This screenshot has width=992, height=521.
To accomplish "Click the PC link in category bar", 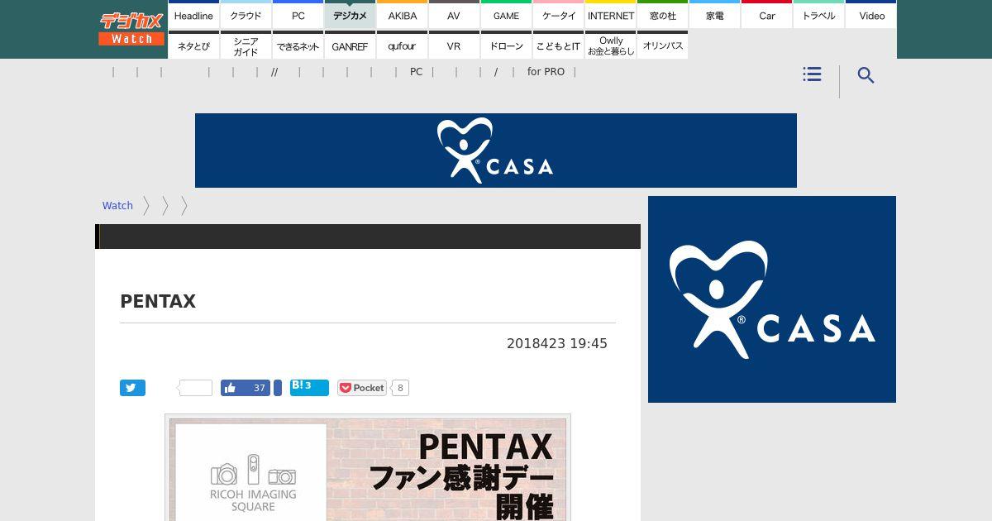I will [x=416, y=72].
